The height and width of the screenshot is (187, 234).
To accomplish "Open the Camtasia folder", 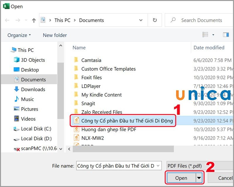I will pos(91,60).
